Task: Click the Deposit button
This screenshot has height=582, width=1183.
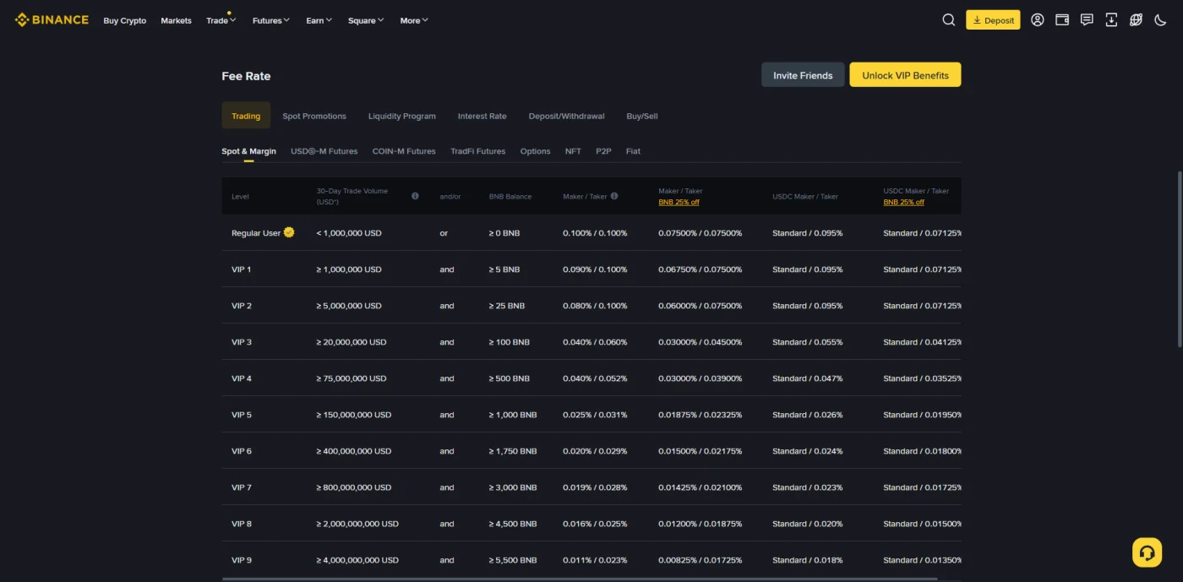Action: (993, 20)
